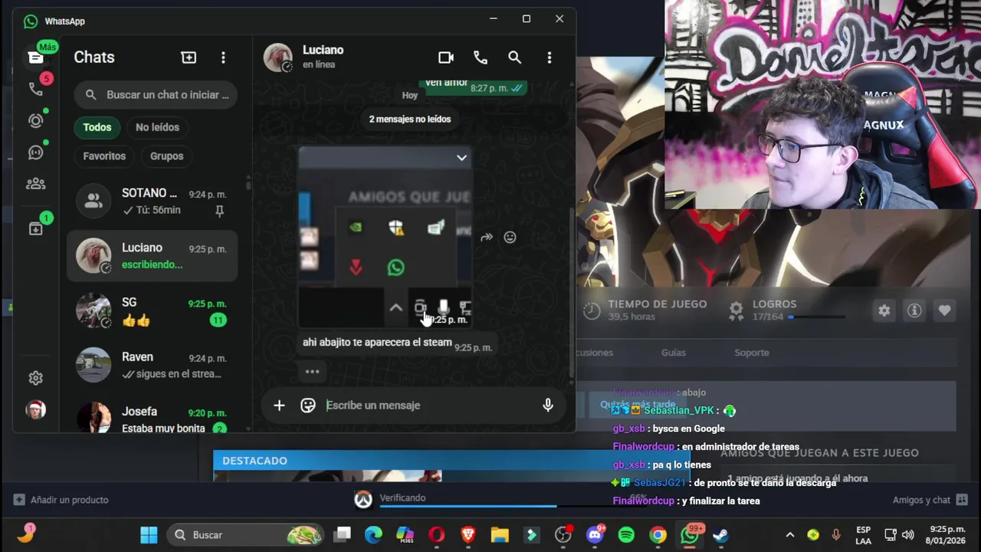Start a video call with Luciano

[446, 58]
